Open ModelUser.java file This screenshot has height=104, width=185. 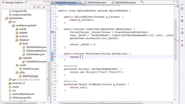31,69
